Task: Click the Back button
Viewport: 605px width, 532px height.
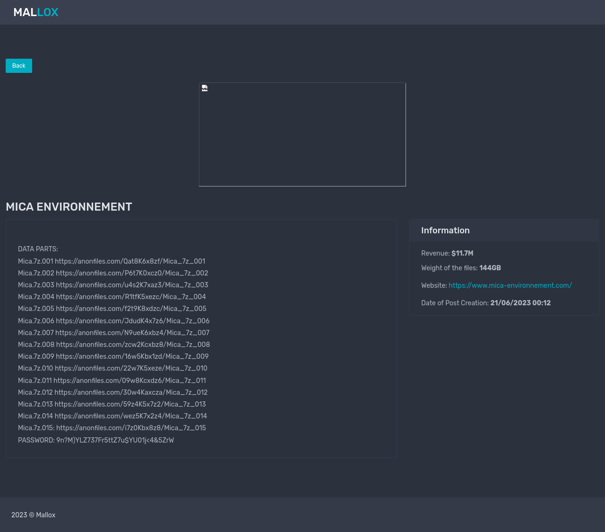Action: [19, 66]
